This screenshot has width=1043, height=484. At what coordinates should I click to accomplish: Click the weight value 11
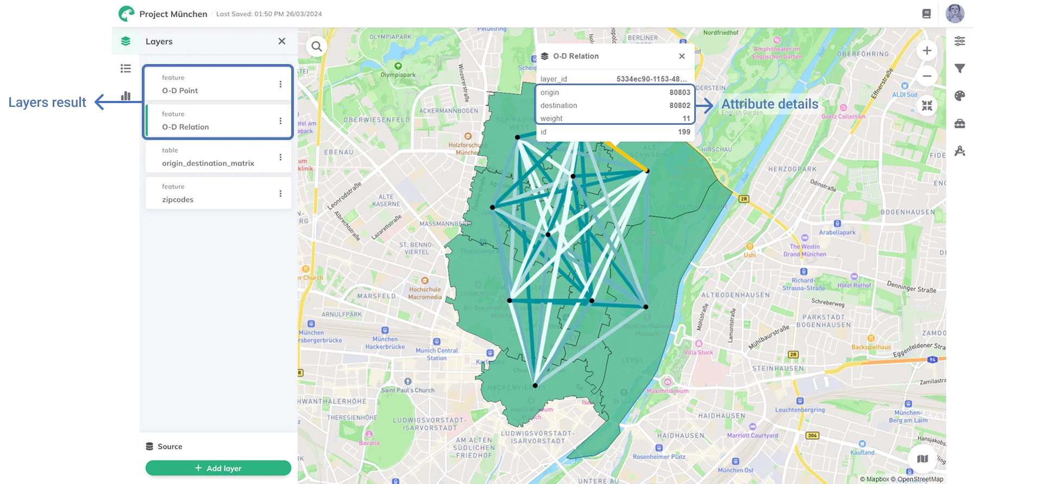pos(686,119)
